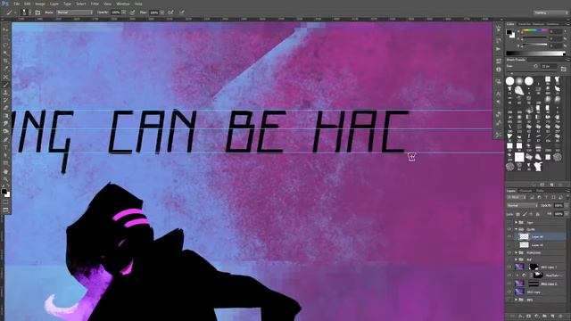Open the Filter menu
The width and height of the screenshot is (571, 321).
95,4
